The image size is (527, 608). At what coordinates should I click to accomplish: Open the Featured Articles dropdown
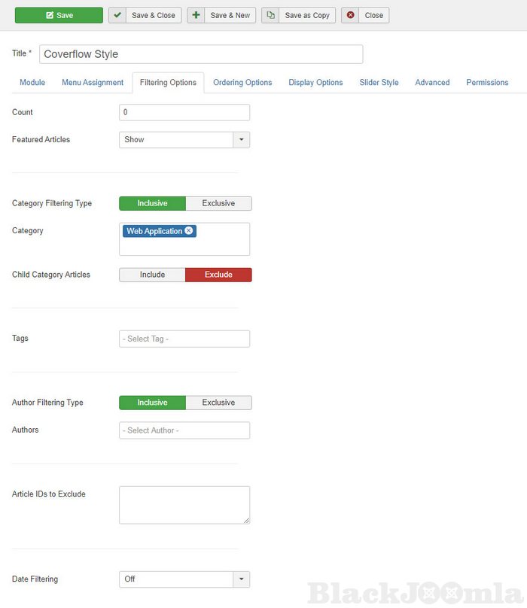[242, 139]
